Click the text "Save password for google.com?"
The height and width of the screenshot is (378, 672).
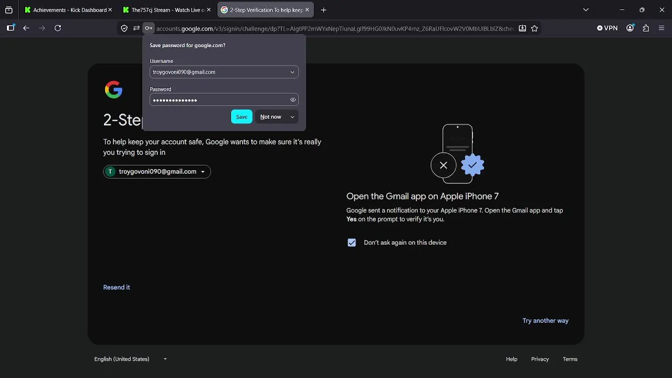click(187, 46)
